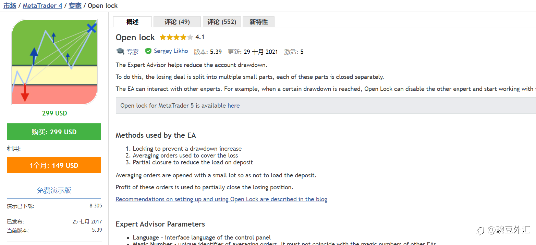Open the Open Lock blog recommendations link

pyautogui.click(x=221, y=199)
